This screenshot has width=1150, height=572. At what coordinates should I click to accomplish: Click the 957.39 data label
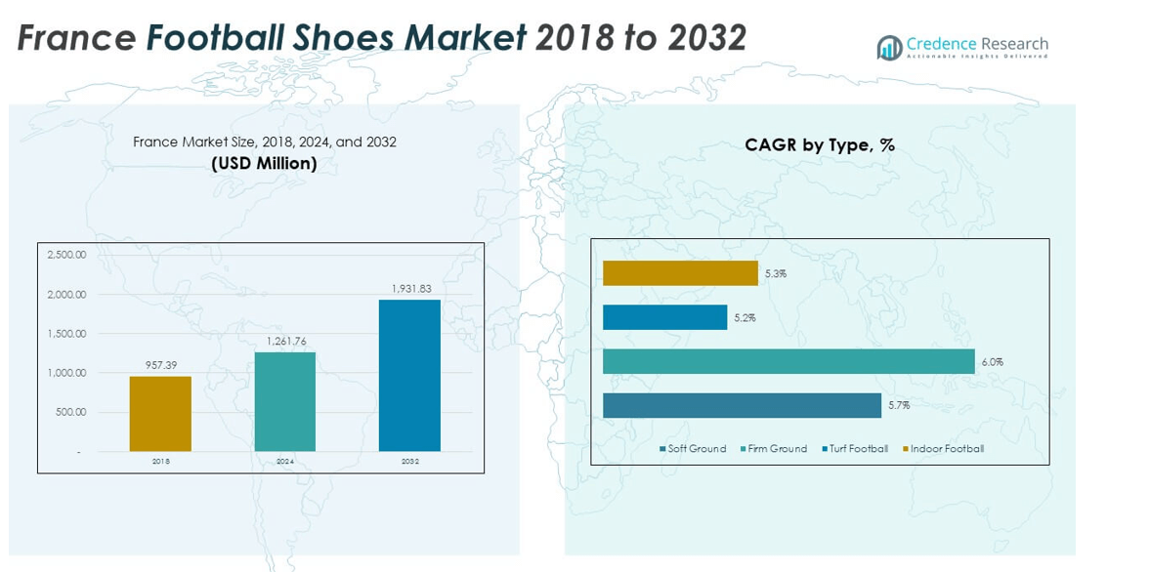click(160, 365)
